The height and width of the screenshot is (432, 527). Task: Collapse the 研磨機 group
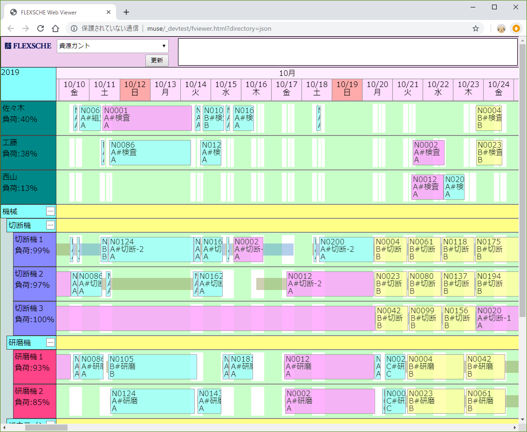[x=50, y=343]
